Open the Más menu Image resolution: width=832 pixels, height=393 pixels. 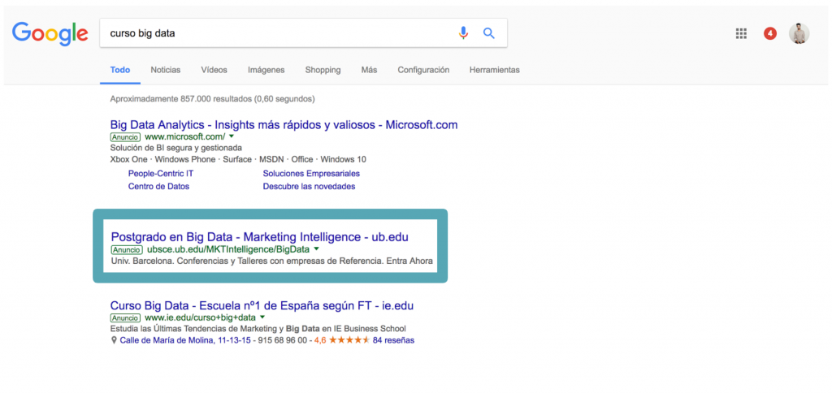[369, 70]
